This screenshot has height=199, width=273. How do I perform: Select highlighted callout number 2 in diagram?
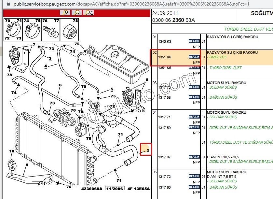[x=148, y=150]
